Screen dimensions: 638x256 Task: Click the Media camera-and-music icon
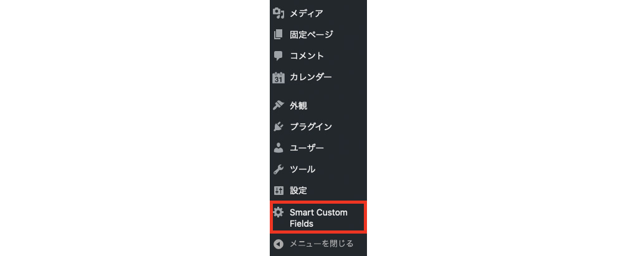pyautogui.click(x=279, y=14)
